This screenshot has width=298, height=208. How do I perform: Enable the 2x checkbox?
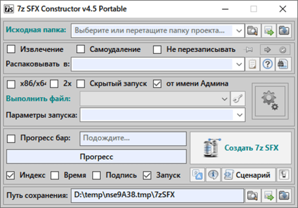[x=54, y=84]
